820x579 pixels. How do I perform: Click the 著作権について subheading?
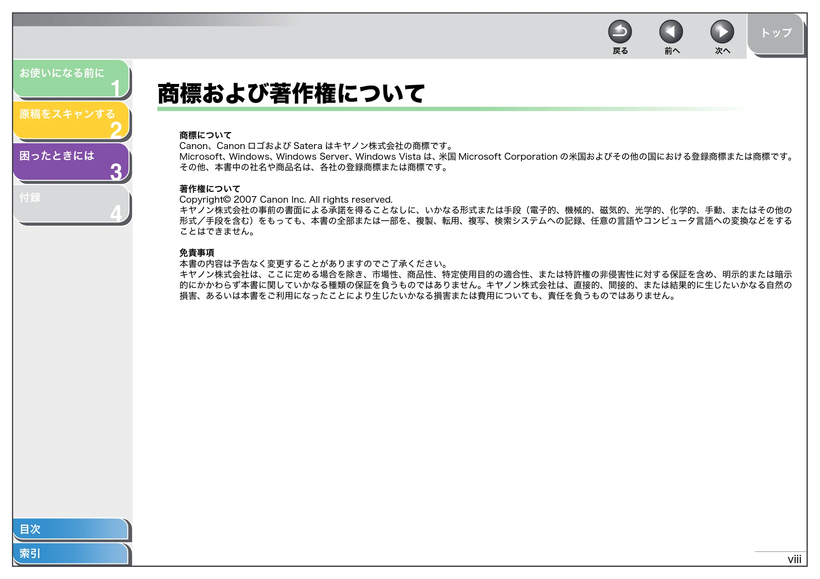[x=210, y=189]
